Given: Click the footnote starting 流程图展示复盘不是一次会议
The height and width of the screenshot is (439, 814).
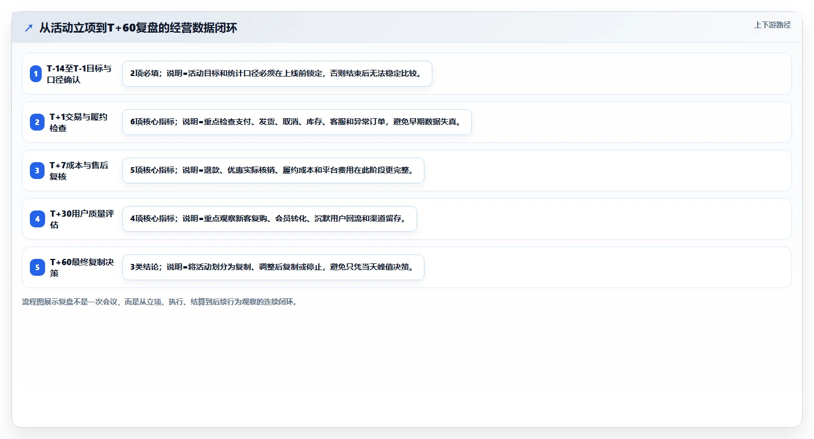Looking at the screenshot, I should pos(160,302).
